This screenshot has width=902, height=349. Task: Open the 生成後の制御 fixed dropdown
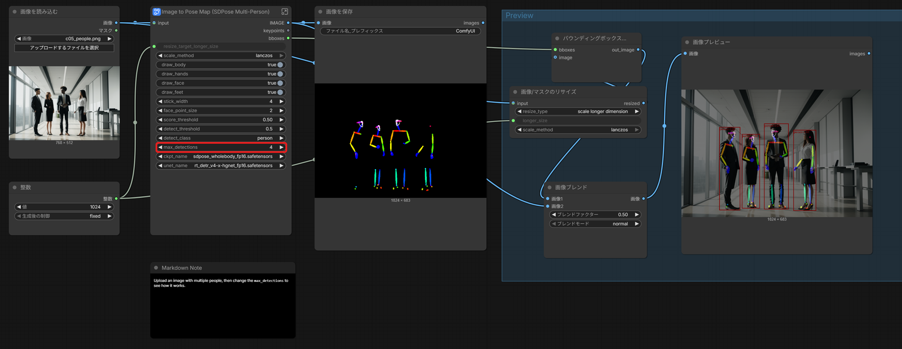pos(64,216)
